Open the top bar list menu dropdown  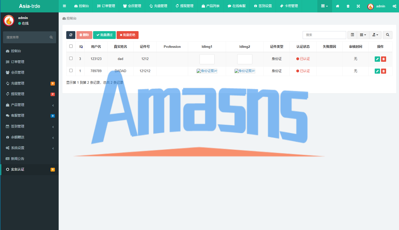(324, 6)
